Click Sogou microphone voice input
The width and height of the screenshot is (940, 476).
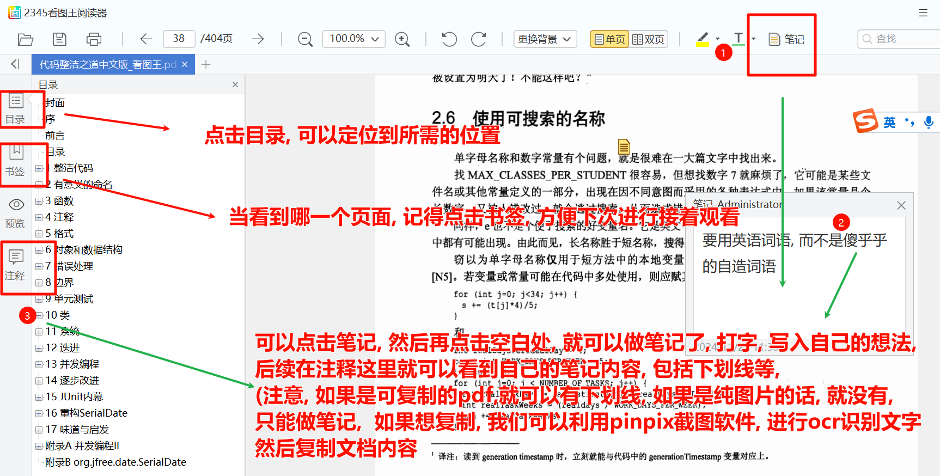929,122
